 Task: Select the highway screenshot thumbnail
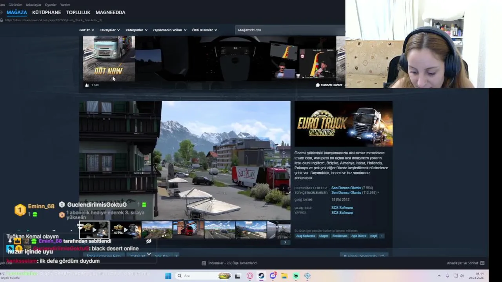(x=220, y=230)
